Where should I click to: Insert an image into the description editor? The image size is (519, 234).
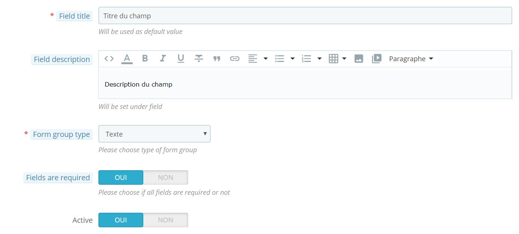pos(359,58)
